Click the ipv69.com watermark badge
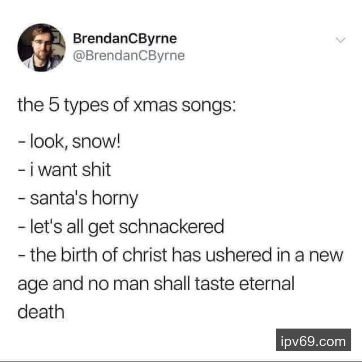Image resolution: width=362 pixels, height=362 pixels. pos(313,341)
